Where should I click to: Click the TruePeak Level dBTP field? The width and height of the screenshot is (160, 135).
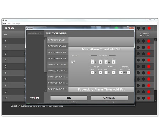pos(121,72)
